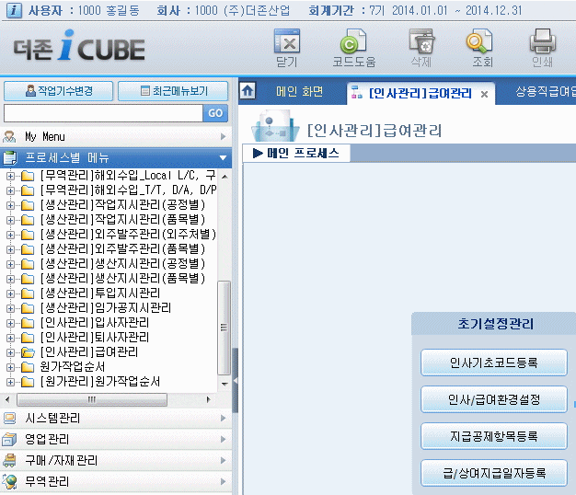Click folder icon of 원가작업순서

[x=28, y=367]
